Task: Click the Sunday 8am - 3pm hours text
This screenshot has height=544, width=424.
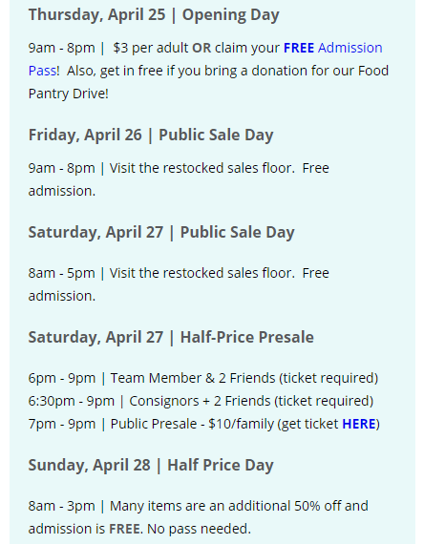Action: (x=61, y=506)
